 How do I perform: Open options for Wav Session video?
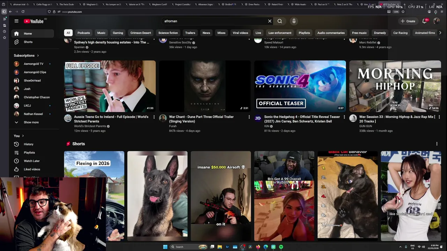[439, 117]
